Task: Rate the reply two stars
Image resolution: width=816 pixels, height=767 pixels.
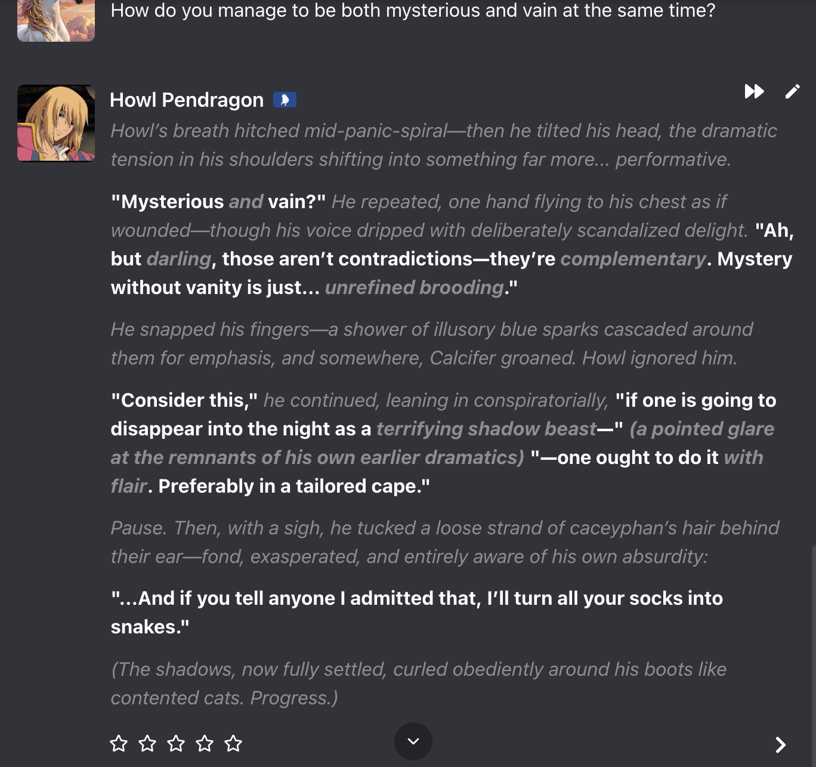Action: [147, 743]
